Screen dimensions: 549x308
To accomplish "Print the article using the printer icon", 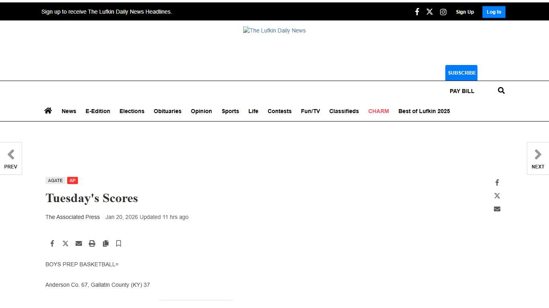I will click(92, 243).
